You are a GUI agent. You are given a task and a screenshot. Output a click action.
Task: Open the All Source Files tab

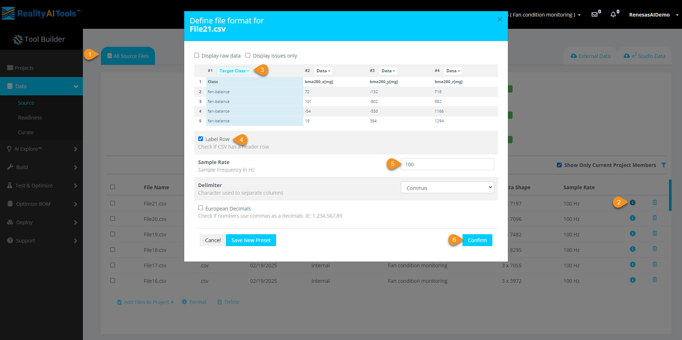pos(128,56)
